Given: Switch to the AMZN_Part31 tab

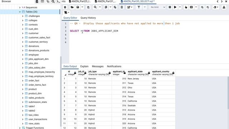Looking at the screenshot, I should pos(106,1).
